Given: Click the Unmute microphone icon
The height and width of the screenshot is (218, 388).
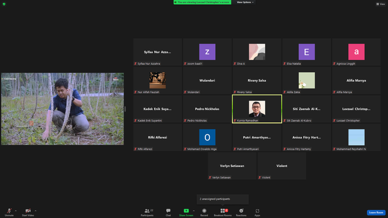Looking at the screenshot, I should 9,211.
